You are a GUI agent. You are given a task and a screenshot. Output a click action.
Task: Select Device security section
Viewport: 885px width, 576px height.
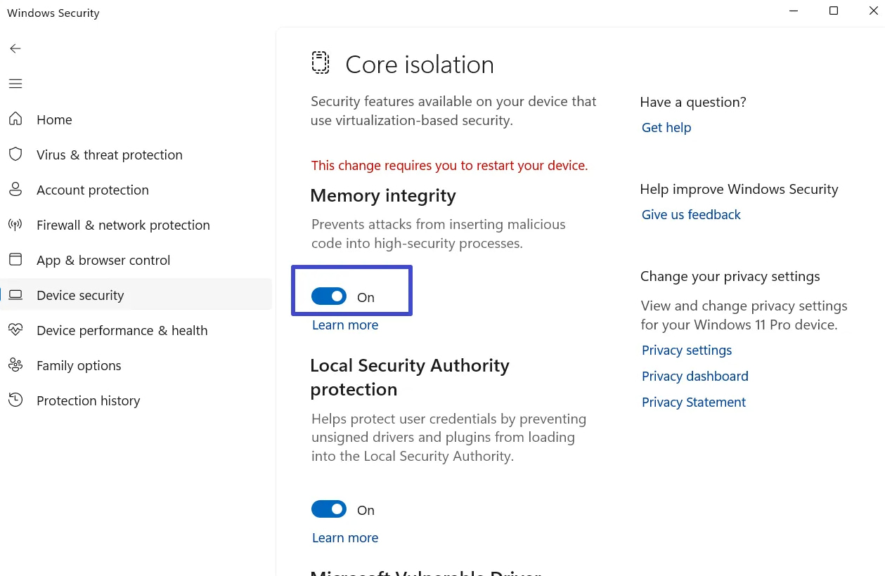80,295
